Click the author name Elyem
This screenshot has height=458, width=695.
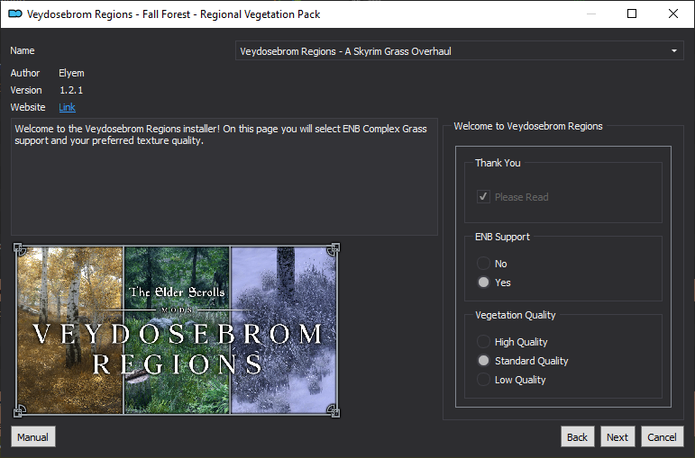(71, 73)
